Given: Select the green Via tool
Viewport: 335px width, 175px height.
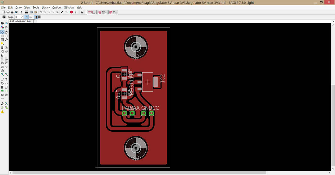Looking at the screenshot, I should (x=2, y=91).
